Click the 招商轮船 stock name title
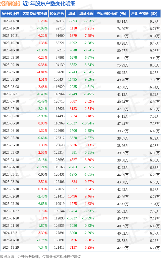This screenshot has height=259, width=161. coord(10,4)
